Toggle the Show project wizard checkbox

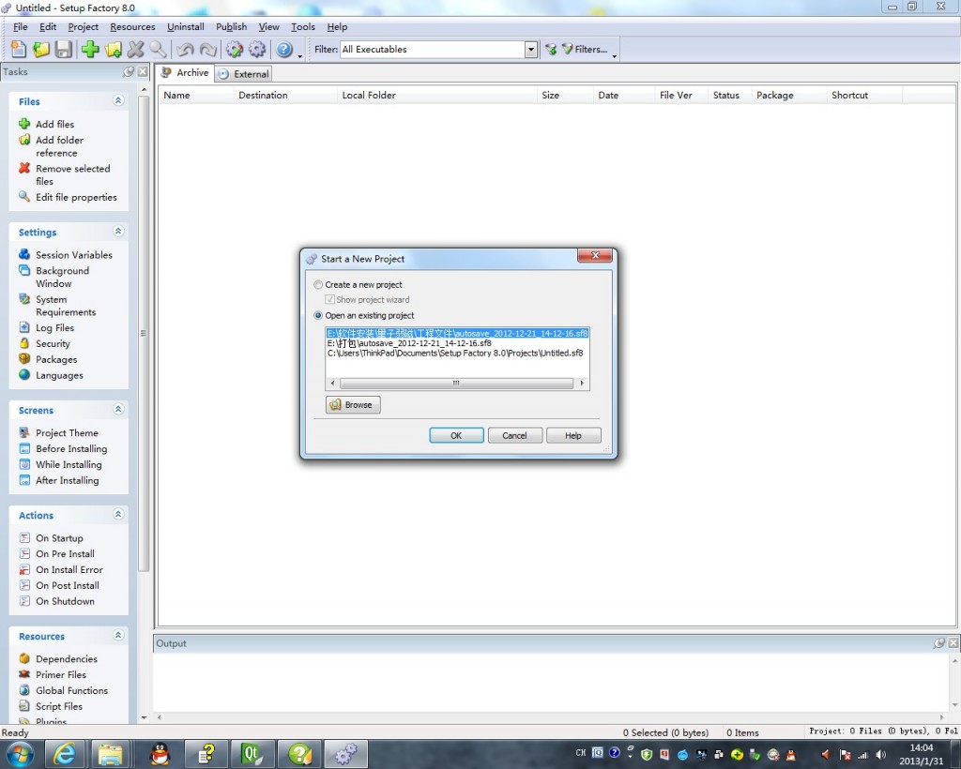(329, 299)
